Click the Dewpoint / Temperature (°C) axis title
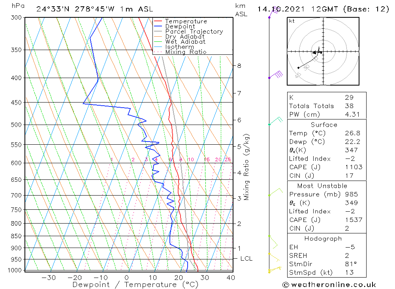 135,285
